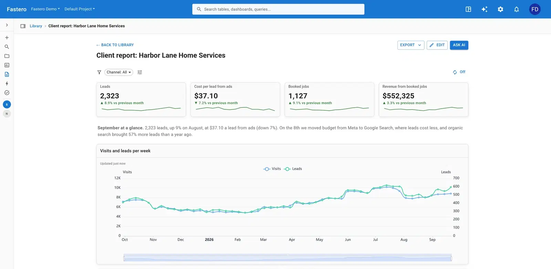The width and height of the screenshot is (551, 269).
Task: Click Back to Library link
Action: (115, 45)
